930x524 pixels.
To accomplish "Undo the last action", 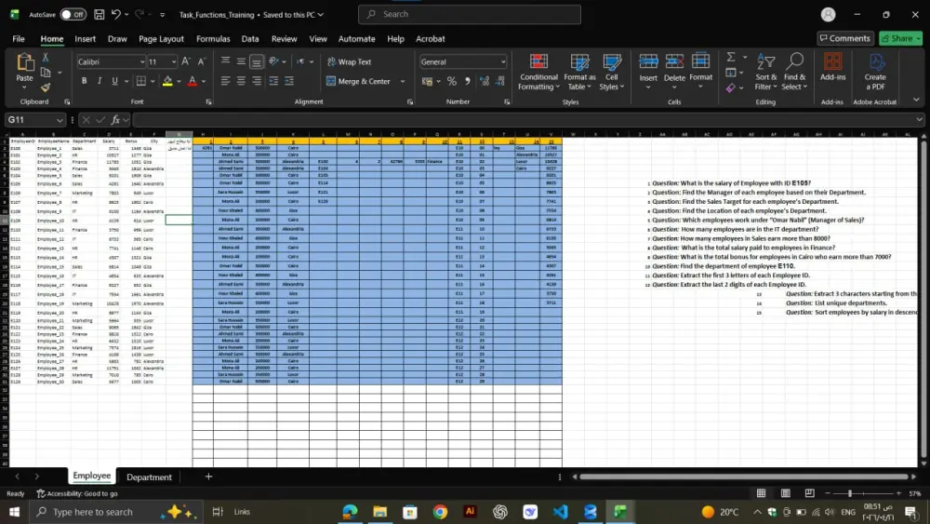I will coord(116,14).
